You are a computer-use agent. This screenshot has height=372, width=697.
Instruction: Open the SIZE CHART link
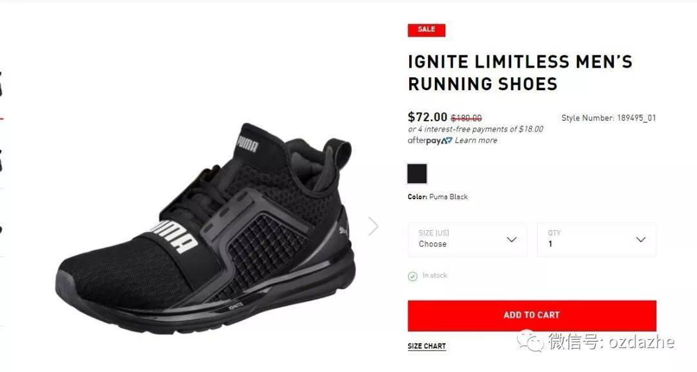click(427, 346)
